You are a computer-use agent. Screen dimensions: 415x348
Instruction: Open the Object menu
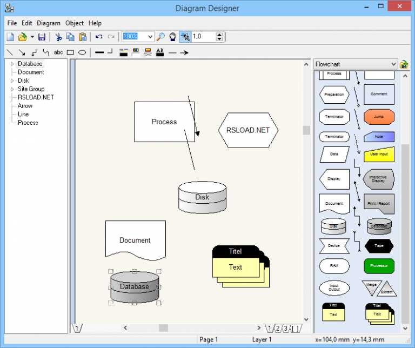(x=75, y=23)
